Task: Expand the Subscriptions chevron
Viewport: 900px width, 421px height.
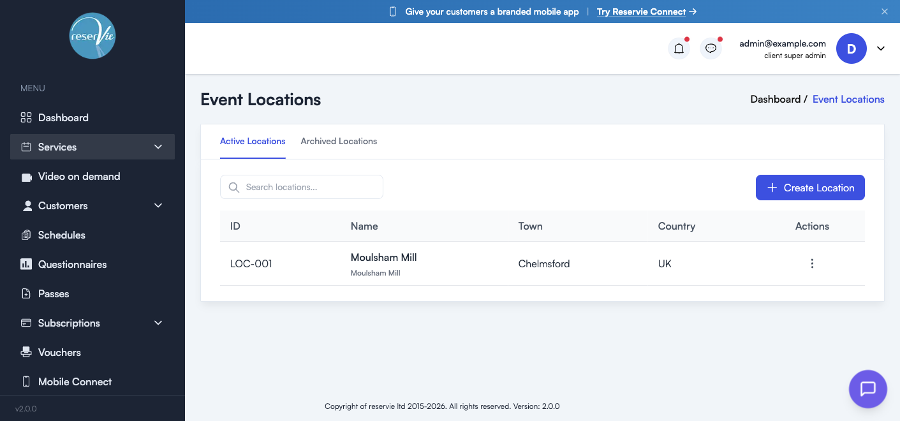Action: (158, 323)
